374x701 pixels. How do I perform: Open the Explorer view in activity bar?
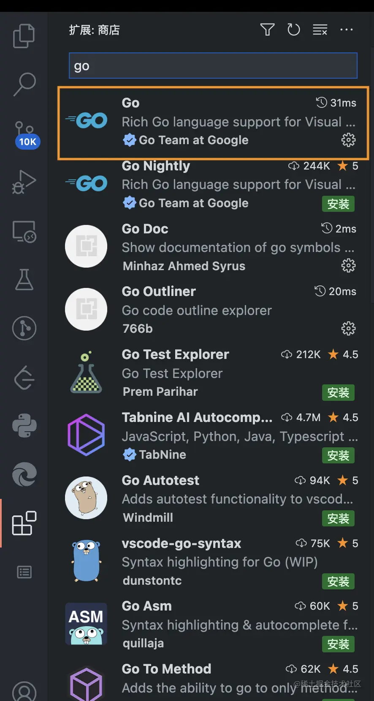[x=24, y=36]
